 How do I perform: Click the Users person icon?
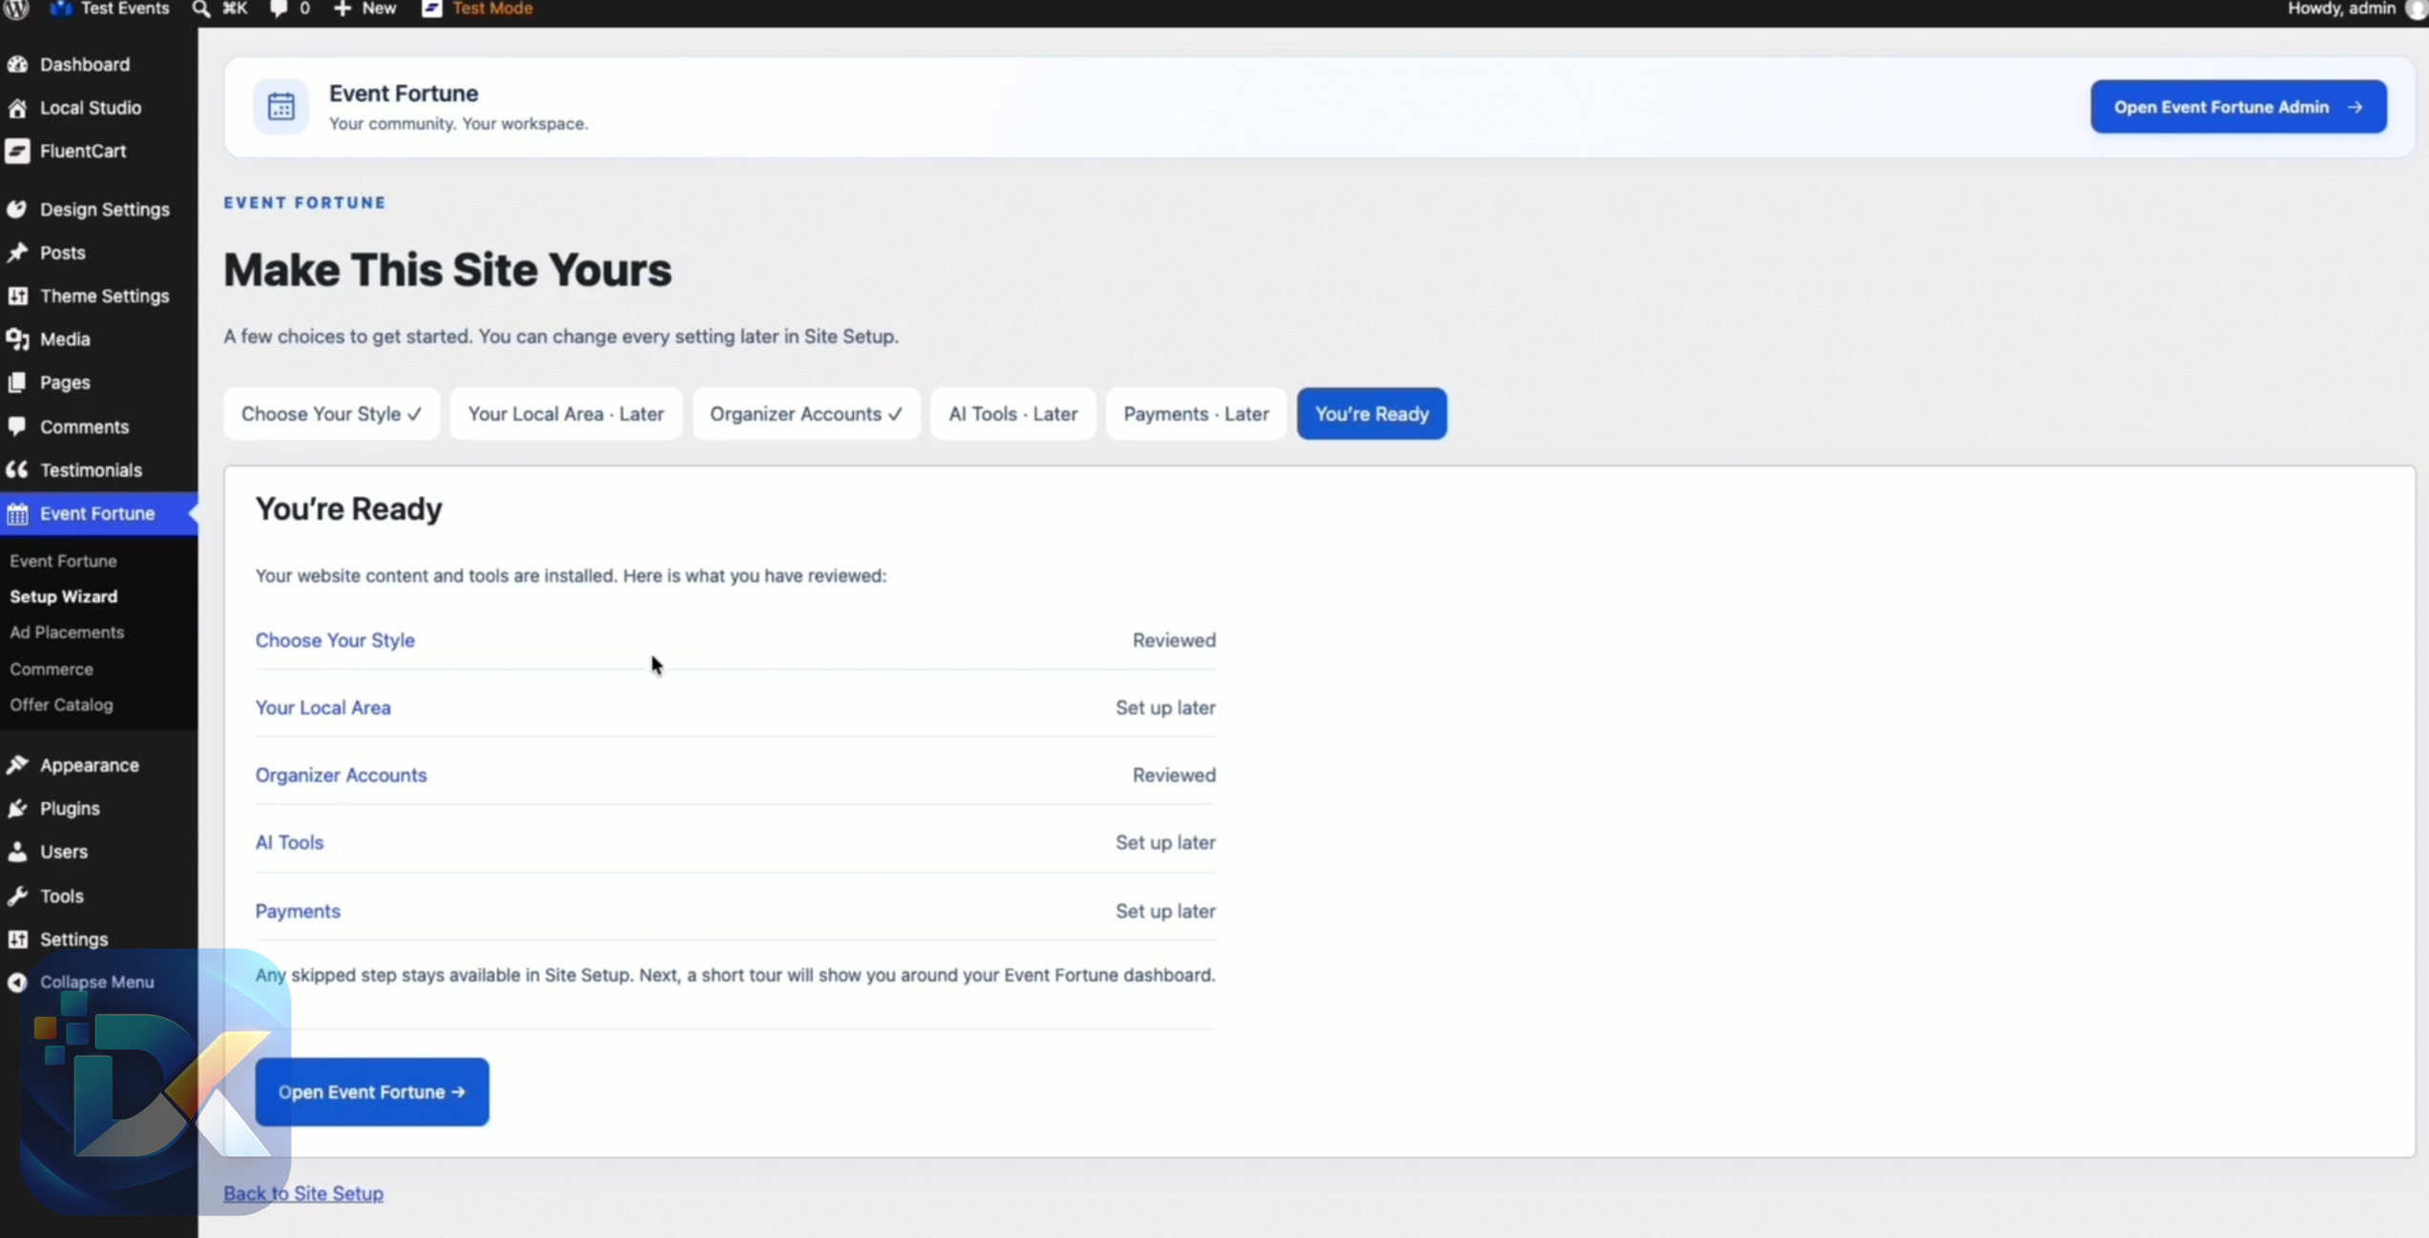pyautogui.click(x=17, y=852)
